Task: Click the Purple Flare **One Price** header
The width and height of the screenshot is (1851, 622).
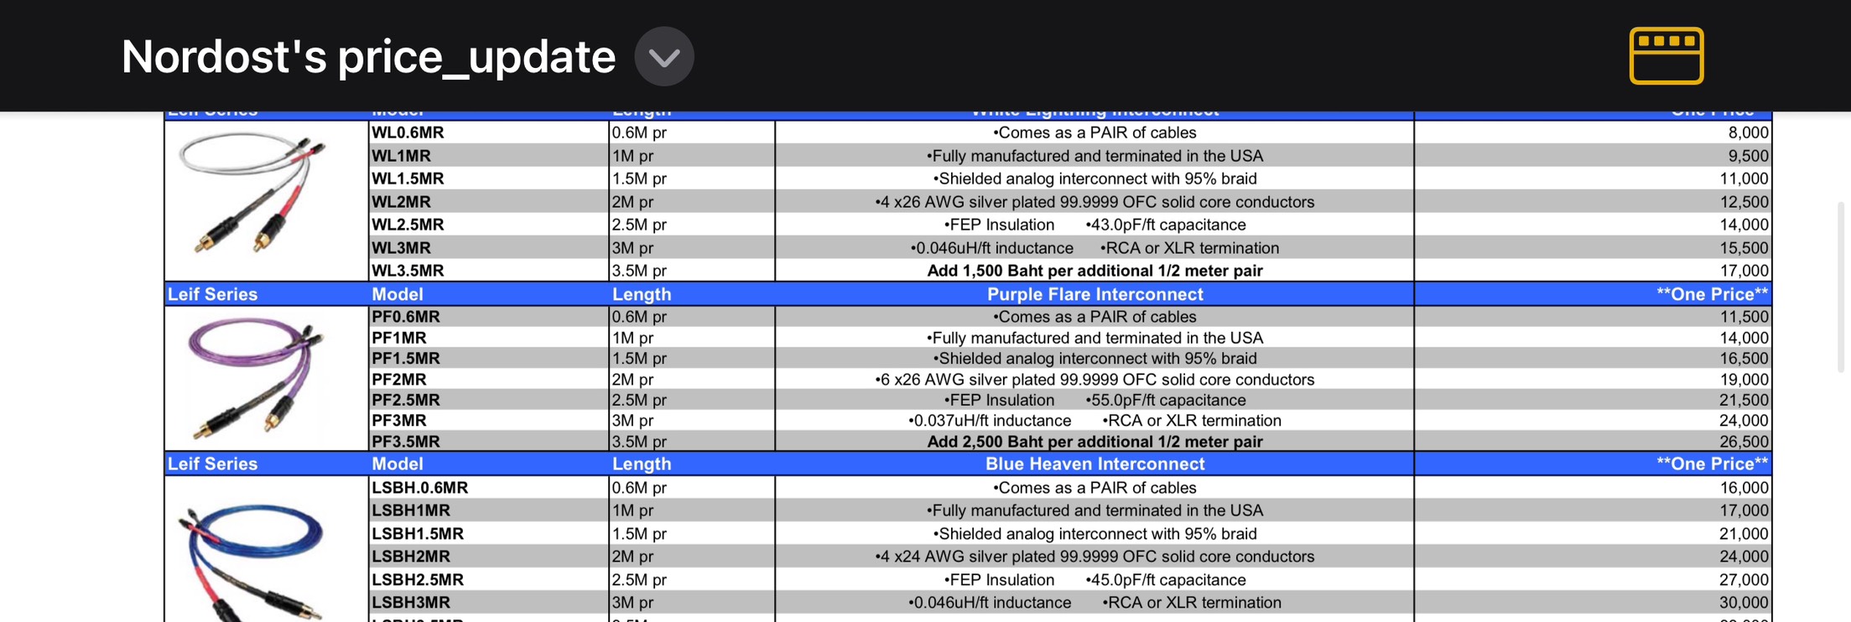Action: pyautogui.click(x=1712, y=294)
